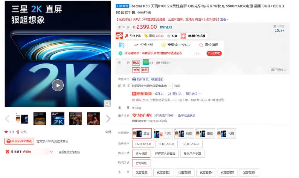Select 优惠套装2 bundle
299x178 pixels.
(163, 173)
